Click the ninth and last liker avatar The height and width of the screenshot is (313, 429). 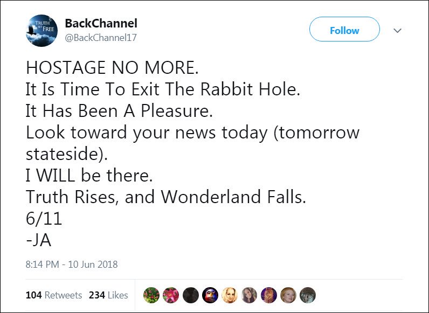(x=307, y=295)
